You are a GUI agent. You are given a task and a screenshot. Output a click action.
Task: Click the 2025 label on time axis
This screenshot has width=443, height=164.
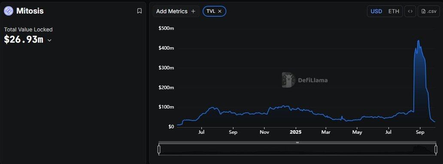pyautogui.click(x=295, y=132)
